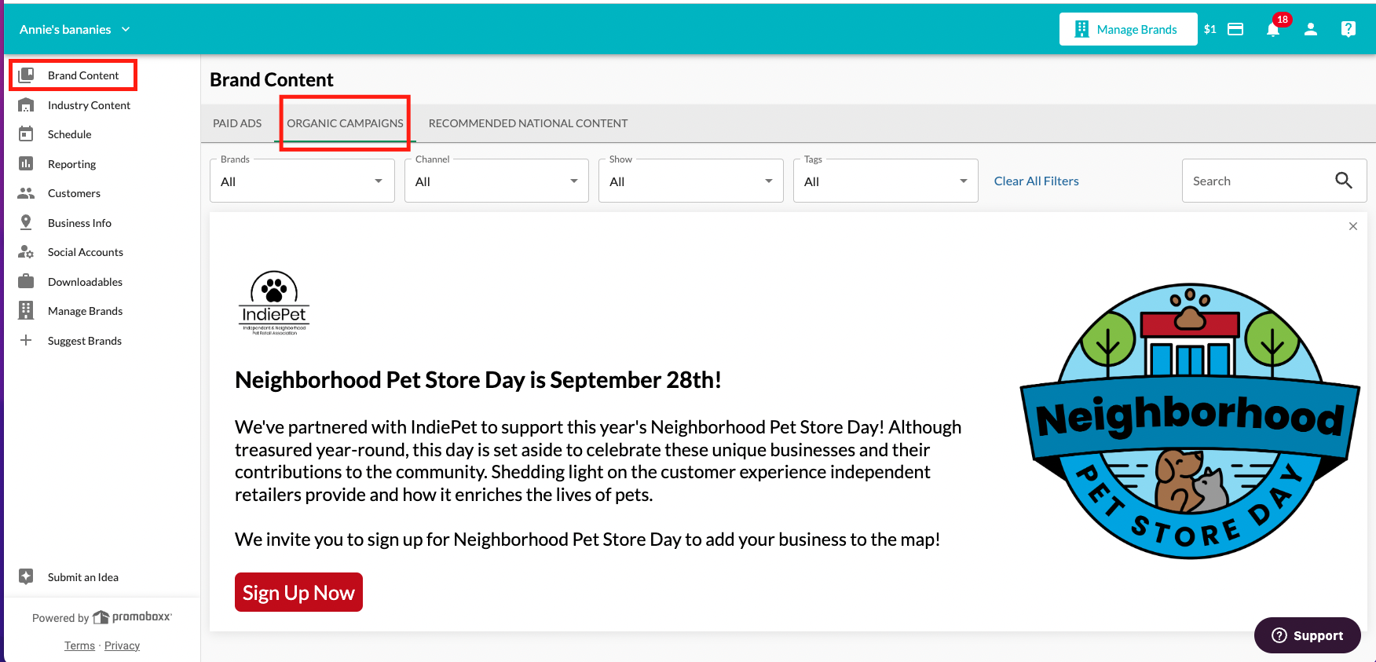Switch to Recommended National Content tab

[528, 123]
